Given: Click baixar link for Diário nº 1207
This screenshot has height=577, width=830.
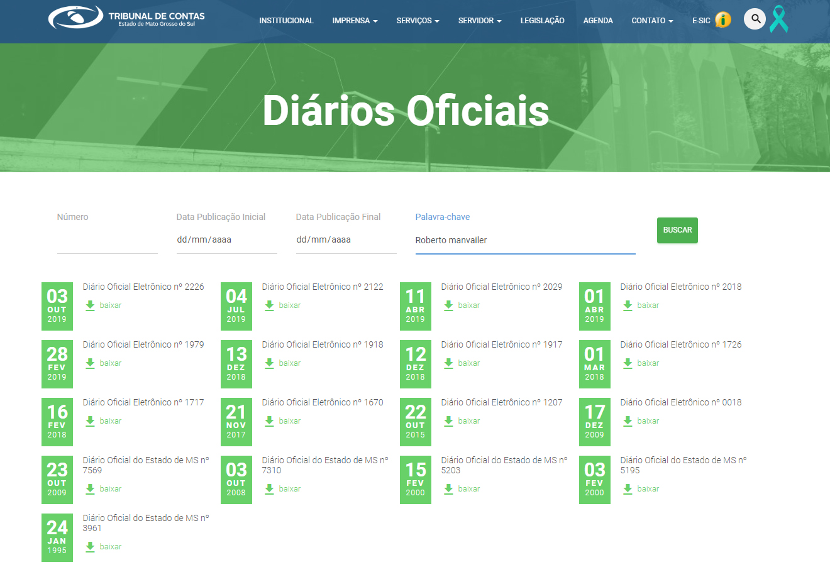Looking at the screenshot, I should pyautogui.click(x=469, y=421).
